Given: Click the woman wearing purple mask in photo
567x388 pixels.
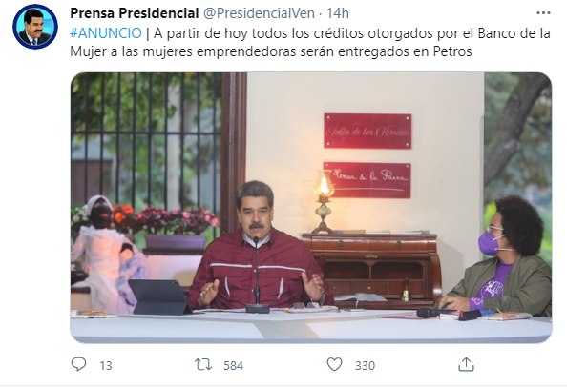Looking at the screenshot, I should 501,255.
